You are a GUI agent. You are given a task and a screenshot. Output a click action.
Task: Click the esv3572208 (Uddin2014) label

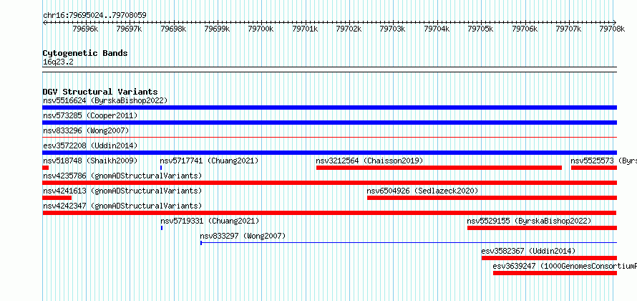click(90, 145)
